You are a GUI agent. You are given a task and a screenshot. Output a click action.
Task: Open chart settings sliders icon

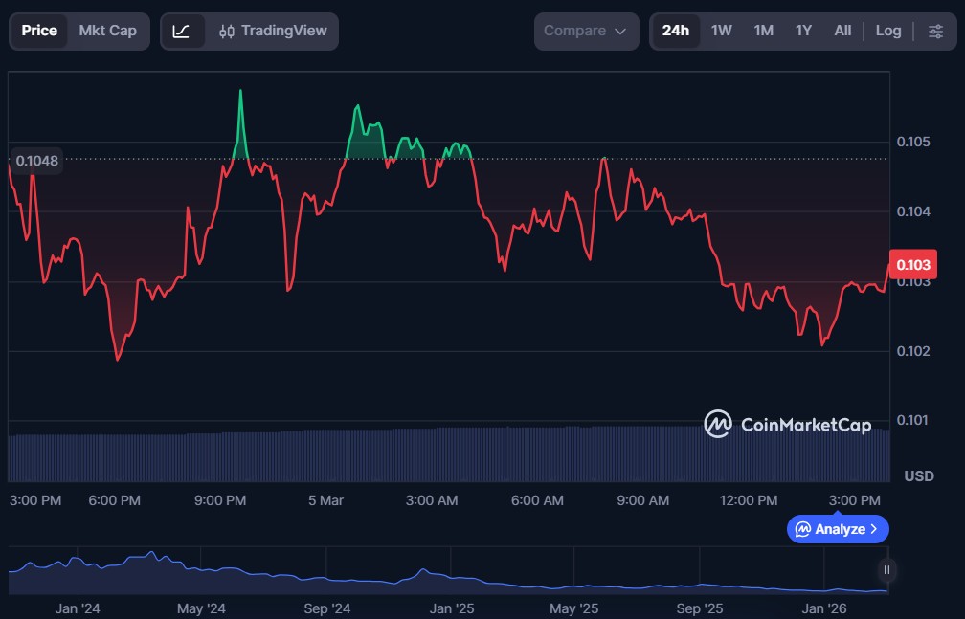pos(935,31)
